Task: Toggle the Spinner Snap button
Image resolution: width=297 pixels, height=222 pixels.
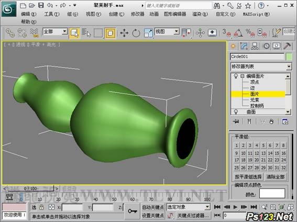Action: [x=262, y=33]
